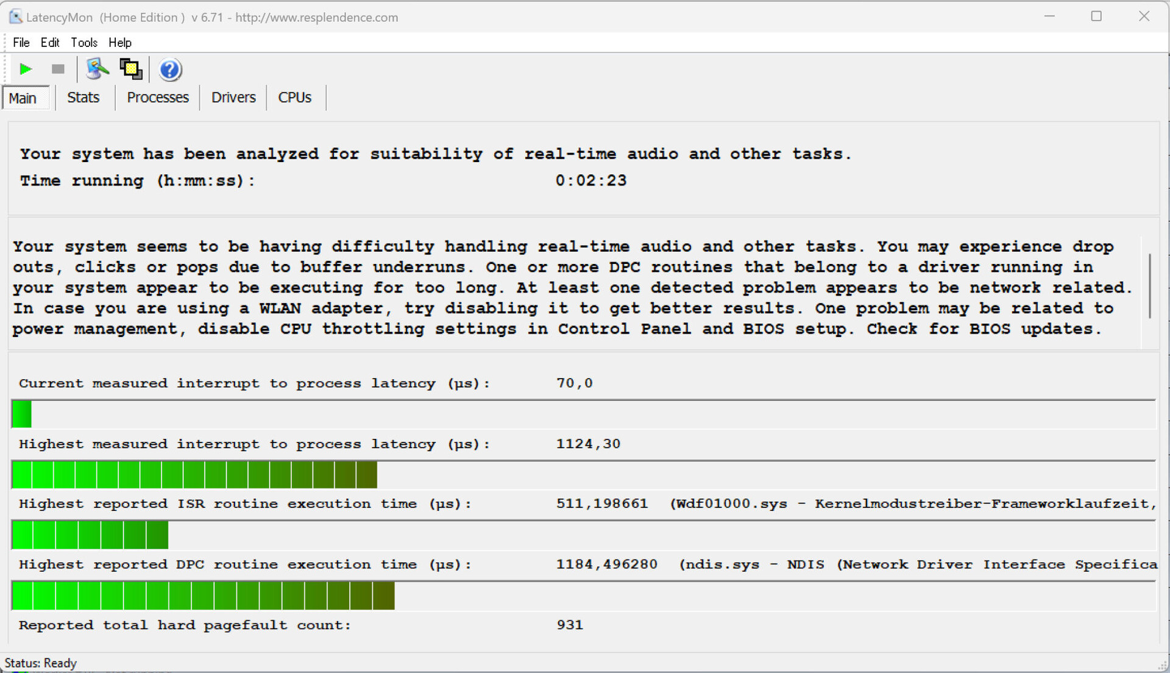The image size is (1170, 673).
Task: Switch to the Stats tab
Action: pos(83,98)
